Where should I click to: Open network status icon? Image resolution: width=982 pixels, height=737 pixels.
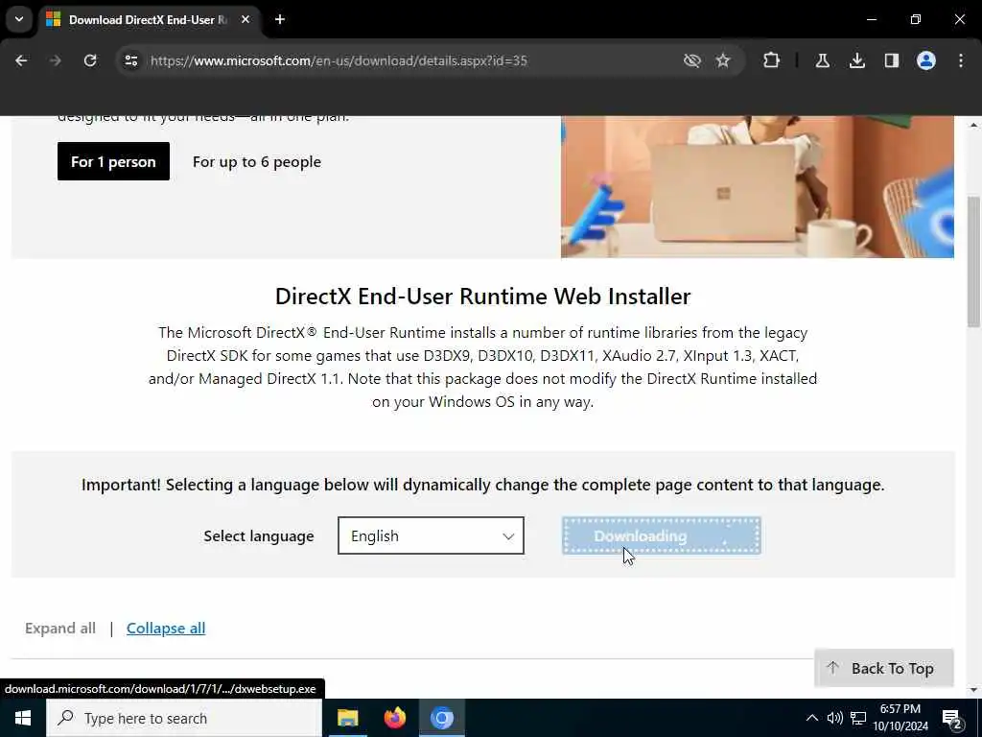coord(858,718)
